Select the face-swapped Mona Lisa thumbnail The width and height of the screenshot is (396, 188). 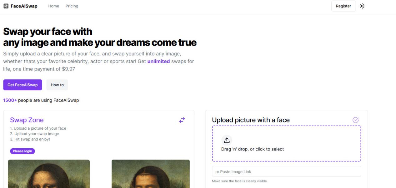[151, 174]
